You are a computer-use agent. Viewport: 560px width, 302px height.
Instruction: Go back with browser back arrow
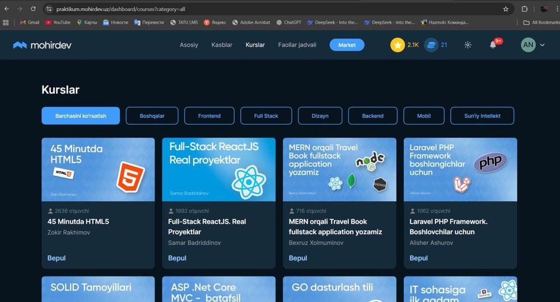point(7,9)
